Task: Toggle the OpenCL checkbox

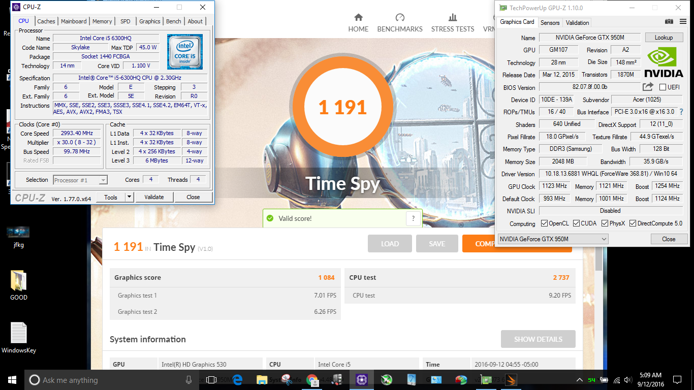Action: click(x=544, y=223)
